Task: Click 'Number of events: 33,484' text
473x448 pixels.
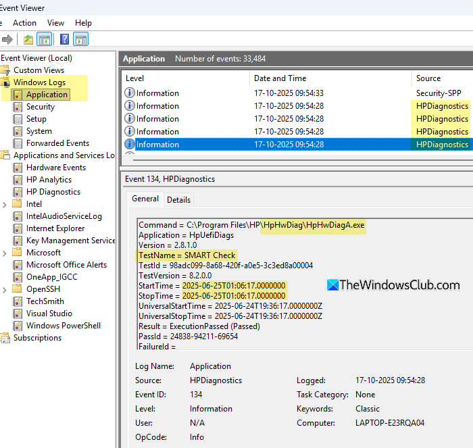Action: 220,59
